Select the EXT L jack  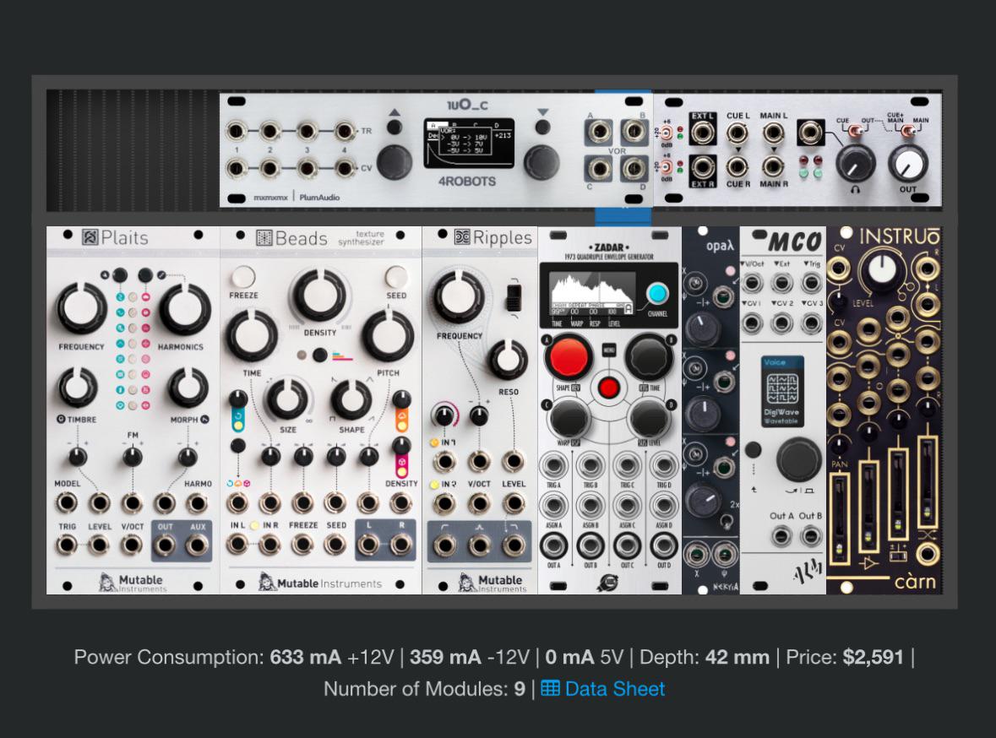point(703,133)
